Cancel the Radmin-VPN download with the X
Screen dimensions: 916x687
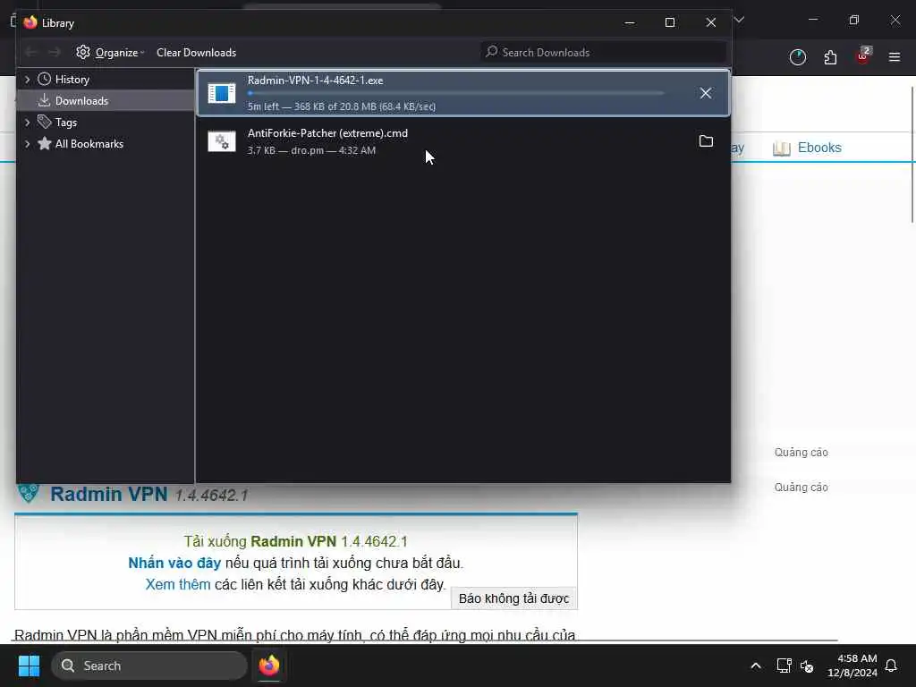pos(706,93)
